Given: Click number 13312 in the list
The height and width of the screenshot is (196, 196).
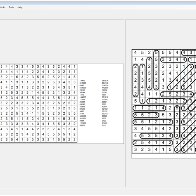Looking at the screenshot, I should [82, 80].
